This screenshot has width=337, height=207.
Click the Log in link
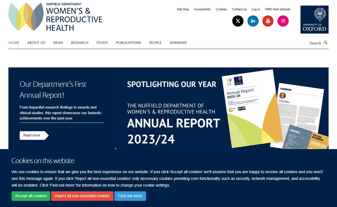(256, 9)
